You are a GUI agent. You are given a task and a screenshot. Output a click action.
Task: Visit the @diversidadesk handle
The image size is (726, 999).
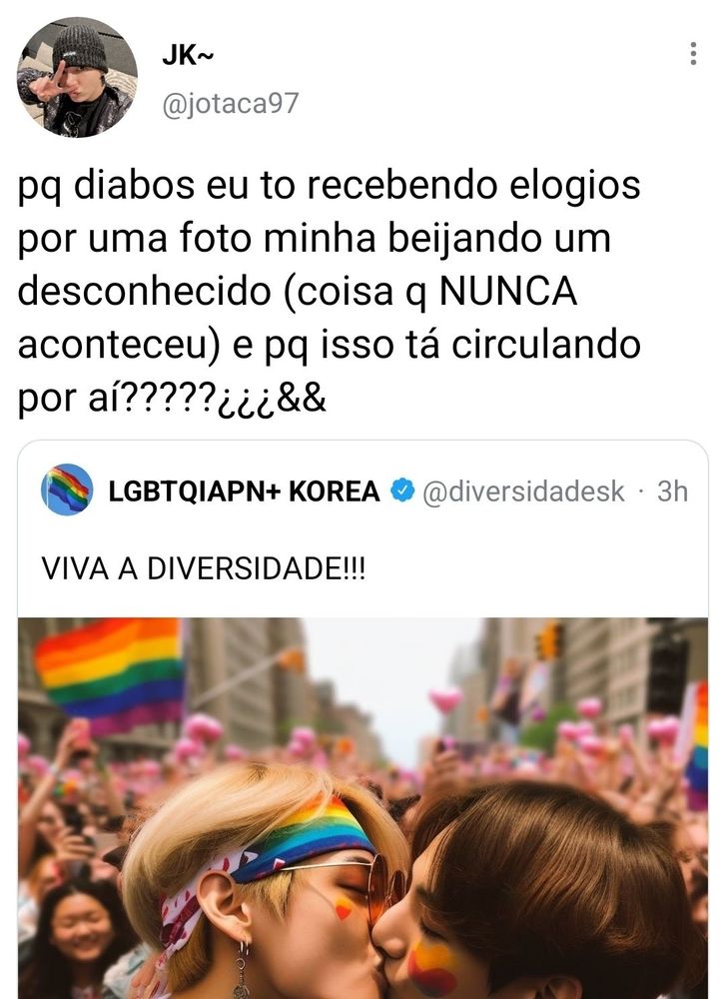tap(523, 492)
